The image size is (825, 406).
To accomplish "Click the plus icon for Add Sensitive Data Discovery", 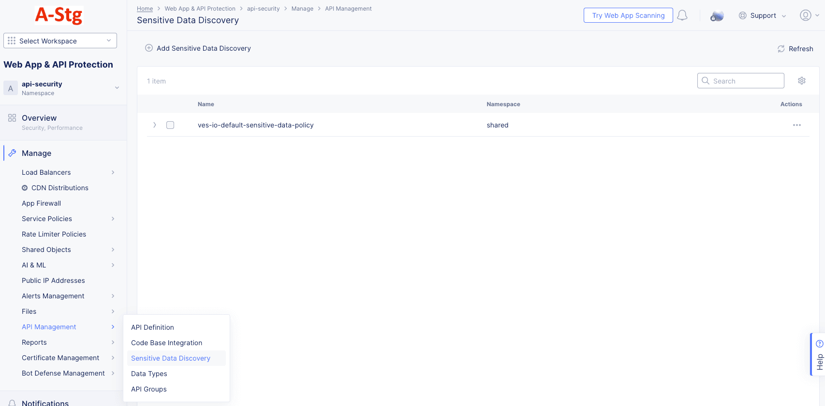I will coord(149,48).
